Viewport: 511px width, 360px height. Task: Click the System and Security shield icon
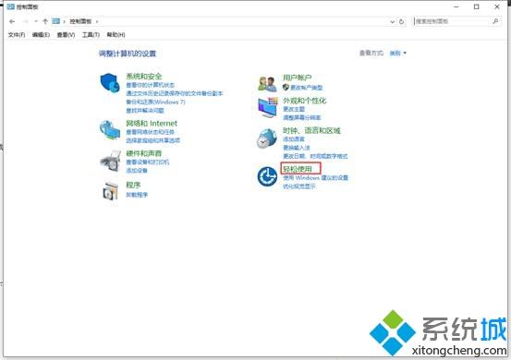(x=110, y=83)
